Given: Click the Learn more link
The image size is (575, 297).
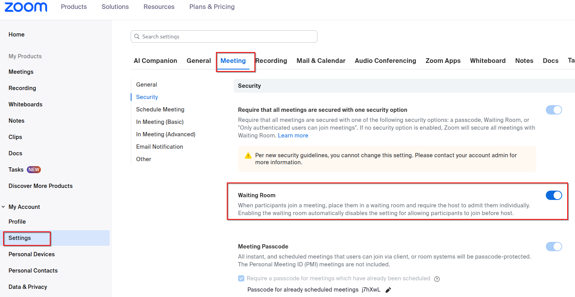Looking at the screenshot, I should click(x=293, y=135).
